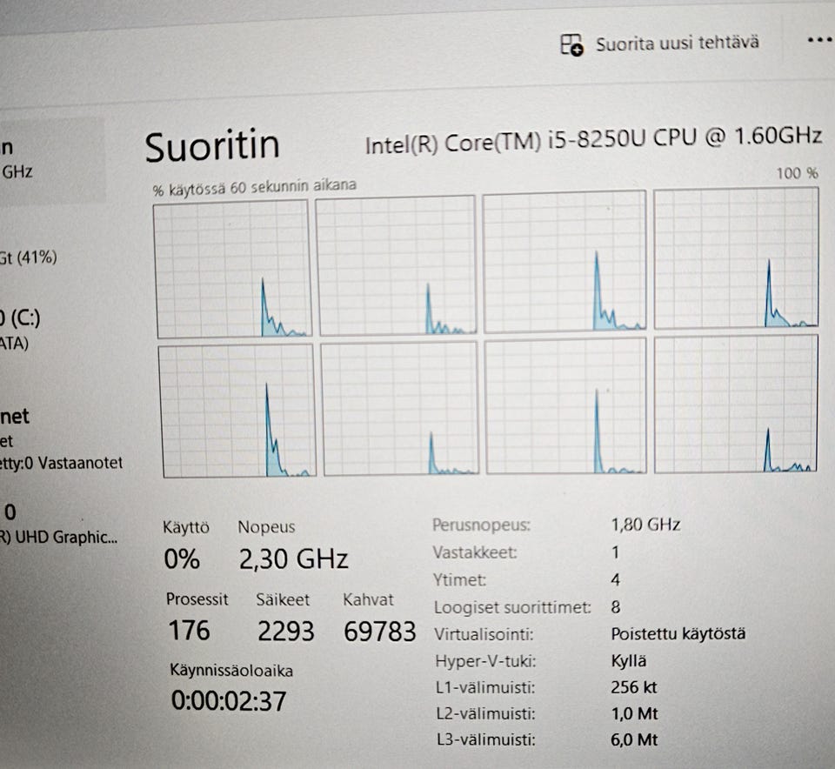
Task: Open the three-dot more options menu
Action: 820,39
